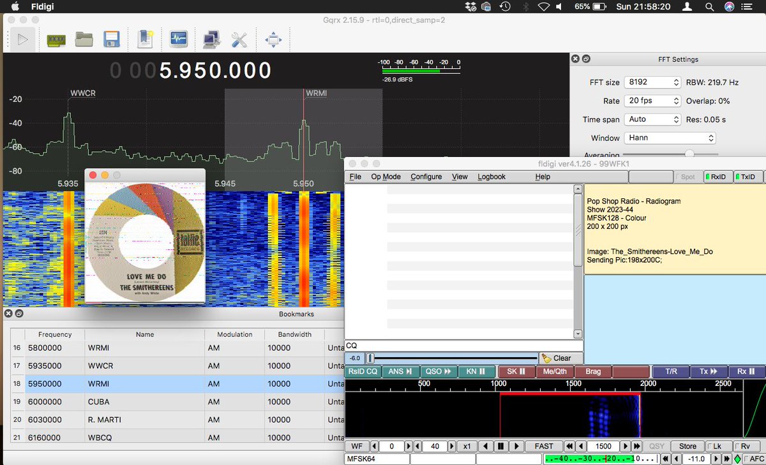This screenshot has width=766, height=465.
Task: Open the Apple menu
Action: coord(14,6)
